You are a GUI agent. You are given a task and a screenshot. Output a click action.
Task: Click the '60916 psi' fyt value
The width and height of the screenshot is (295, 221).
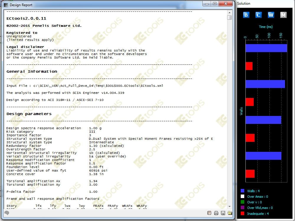(98, 171)
